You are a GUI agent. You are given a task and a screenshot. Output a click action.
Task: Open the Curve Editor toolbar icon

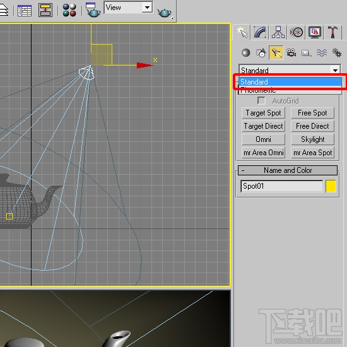pos(25,10)
